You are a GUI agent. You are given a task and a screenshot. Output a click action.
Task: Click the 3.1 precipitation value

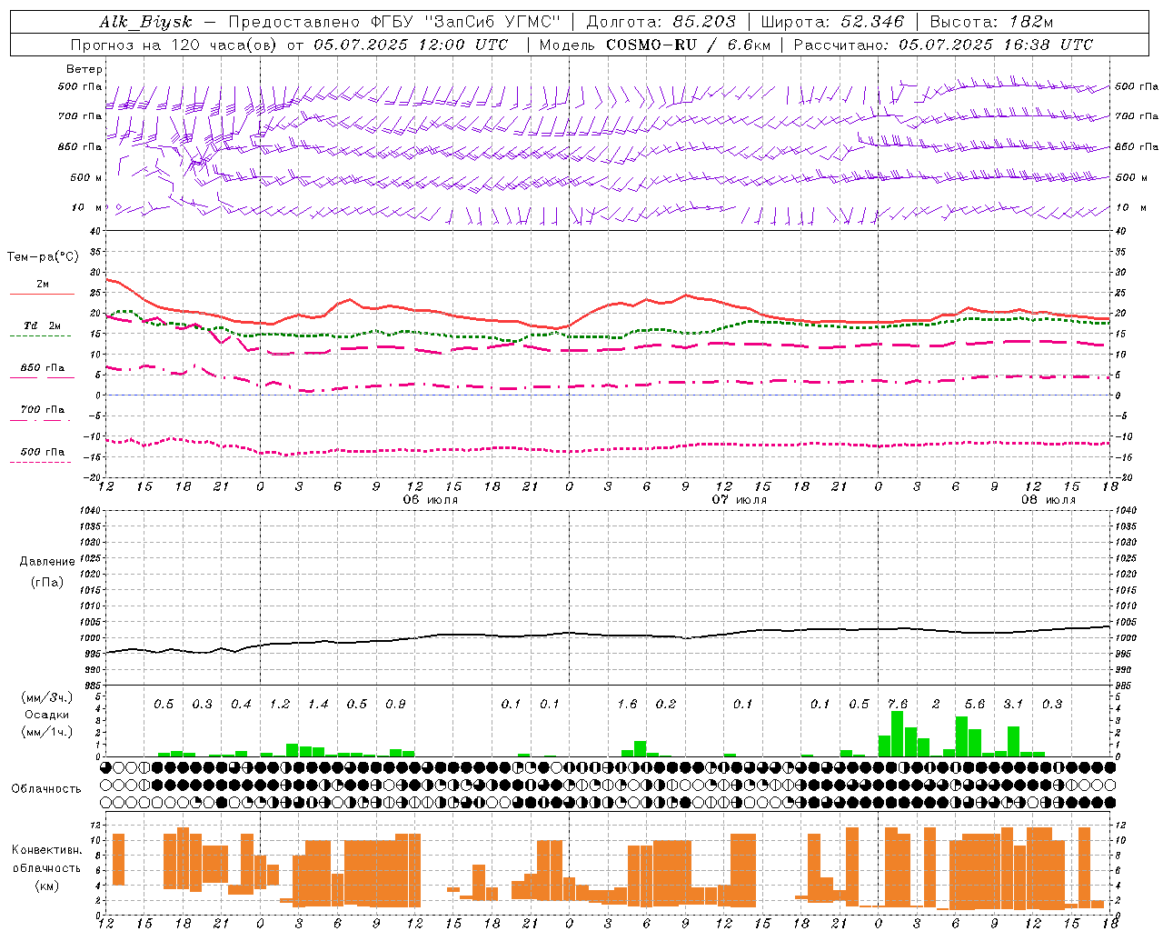click(x=1013, y=705)
